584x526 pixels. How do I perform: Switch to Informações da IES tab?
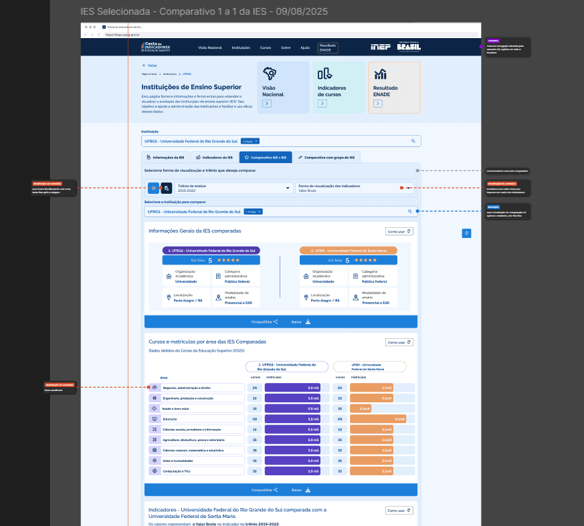165,157
